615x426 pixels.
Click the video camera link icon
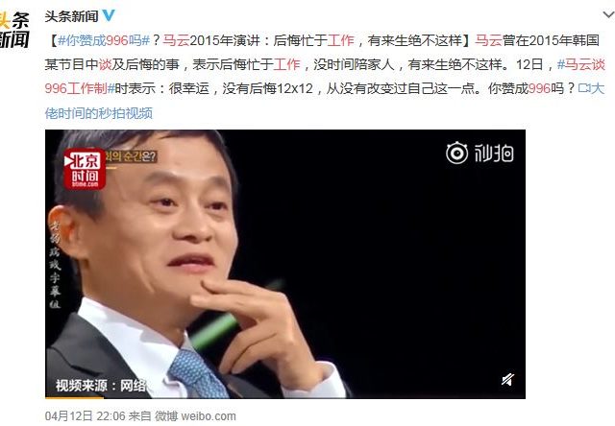[x=584, y=88]
